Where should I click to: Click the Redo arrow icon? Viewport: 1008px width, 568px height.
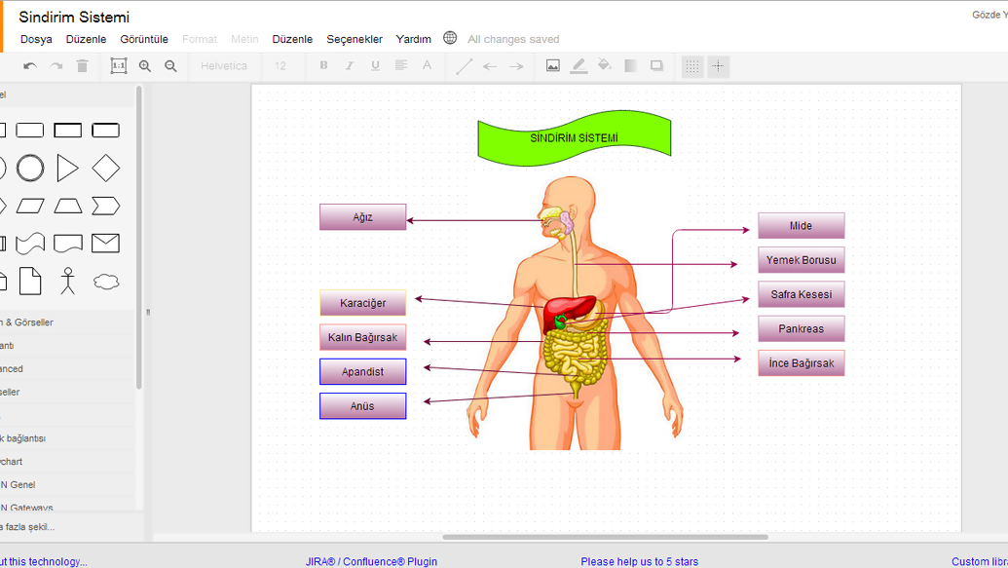pos(56,65)
